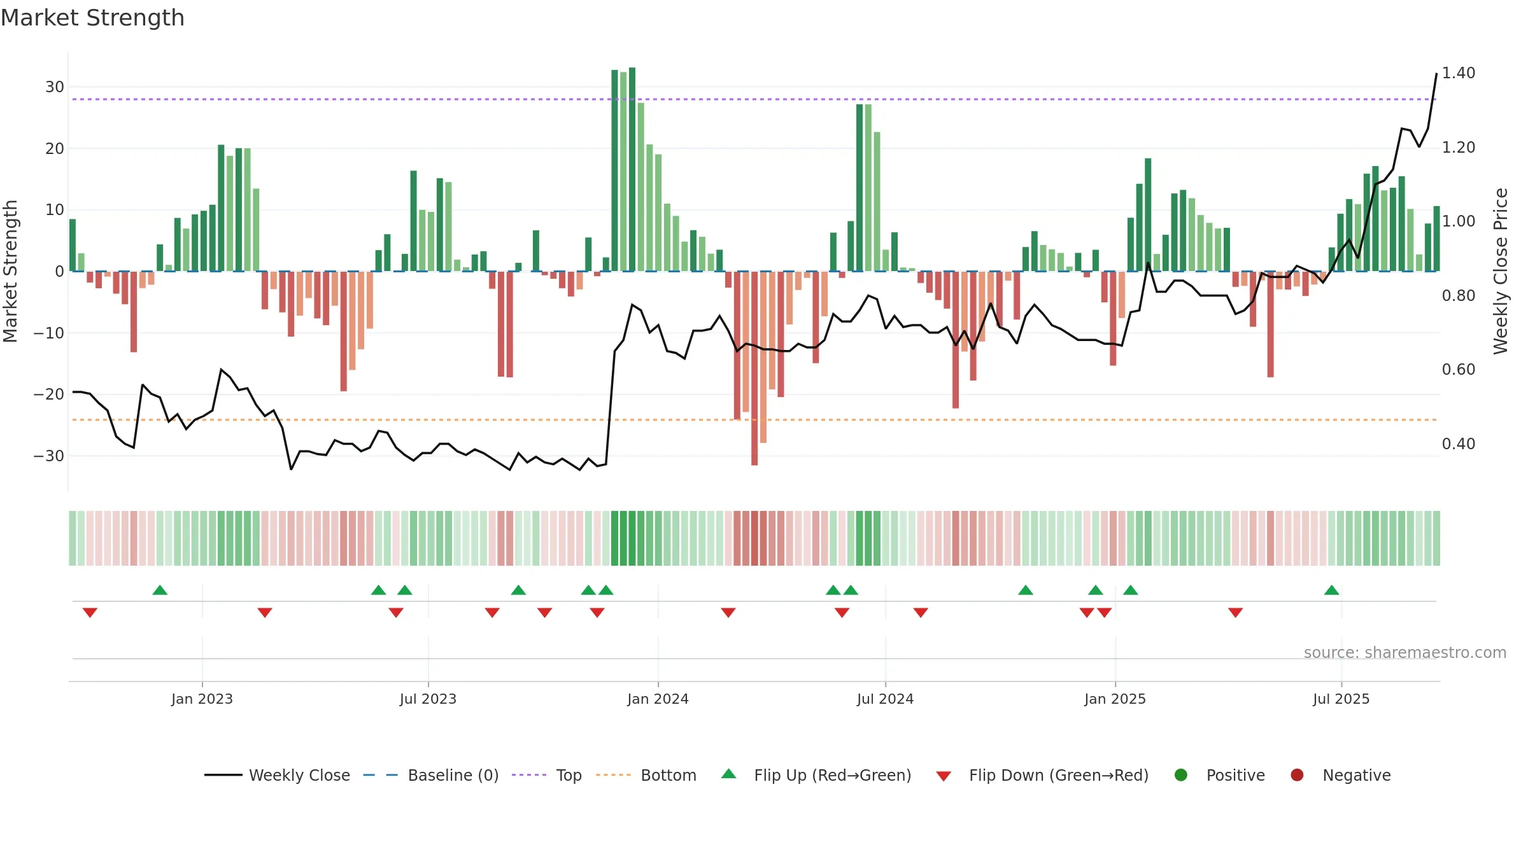Viewport: 1528px width, 859px height.
Task: Toggle the Bottom legend entry
Action: pyautogui.click(x=646, y=775)
